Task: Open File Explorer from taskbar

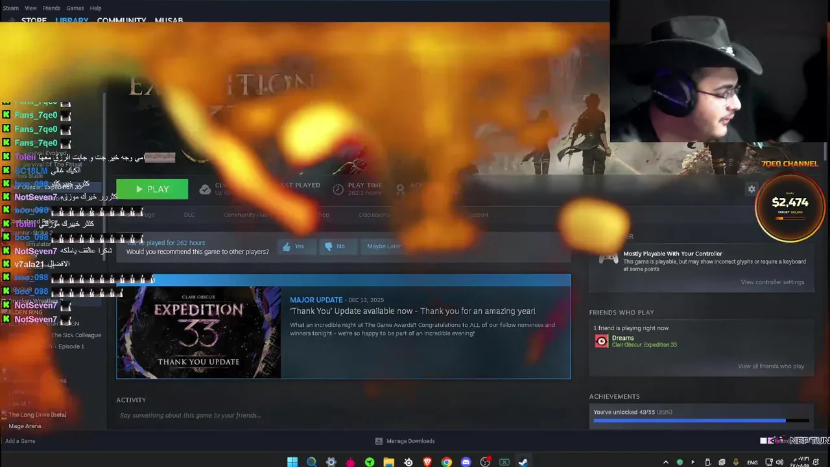Action: pos(389,462)
